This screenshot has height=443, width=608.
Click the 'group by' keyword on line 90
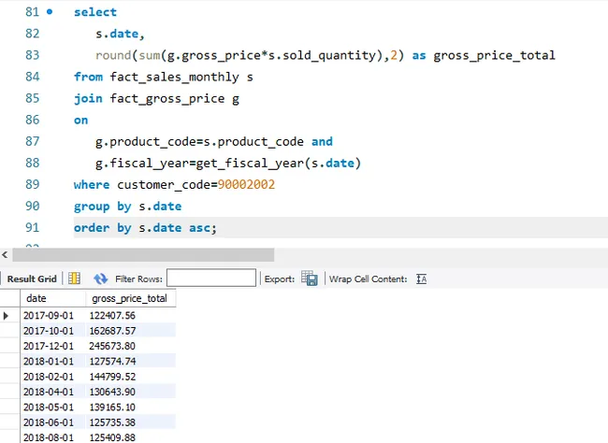103,207
